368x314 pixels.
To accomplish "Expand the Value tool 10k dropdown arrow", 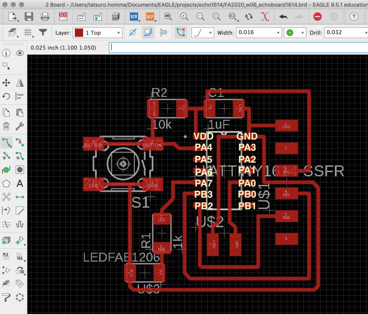I will point(25,261).
